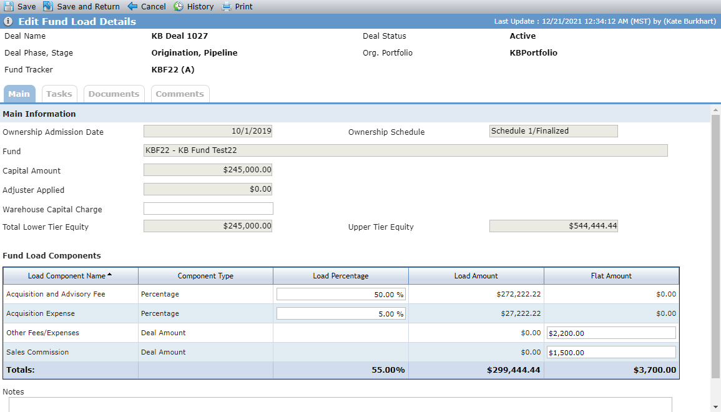The width and height of the screenshot is (721, 412).
Task: Open History via the clock icon
Action: (x=179, y=6)
